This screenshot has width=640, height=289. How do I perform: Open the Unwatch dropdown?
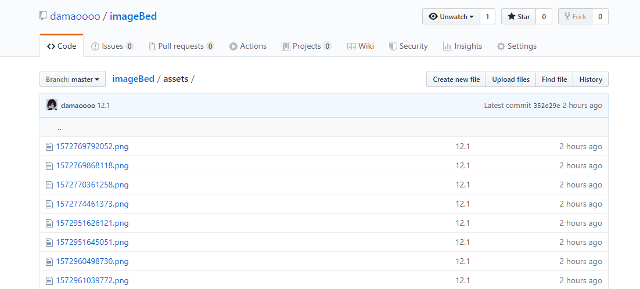click(451, 17)
